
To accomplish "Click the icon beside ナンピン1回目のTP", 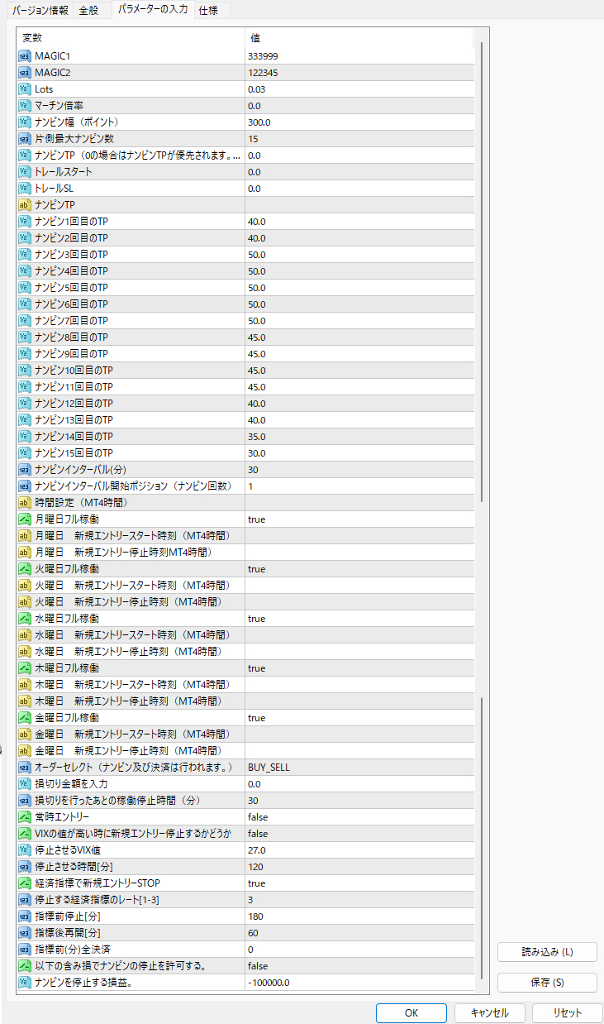I will click(24, 222).
